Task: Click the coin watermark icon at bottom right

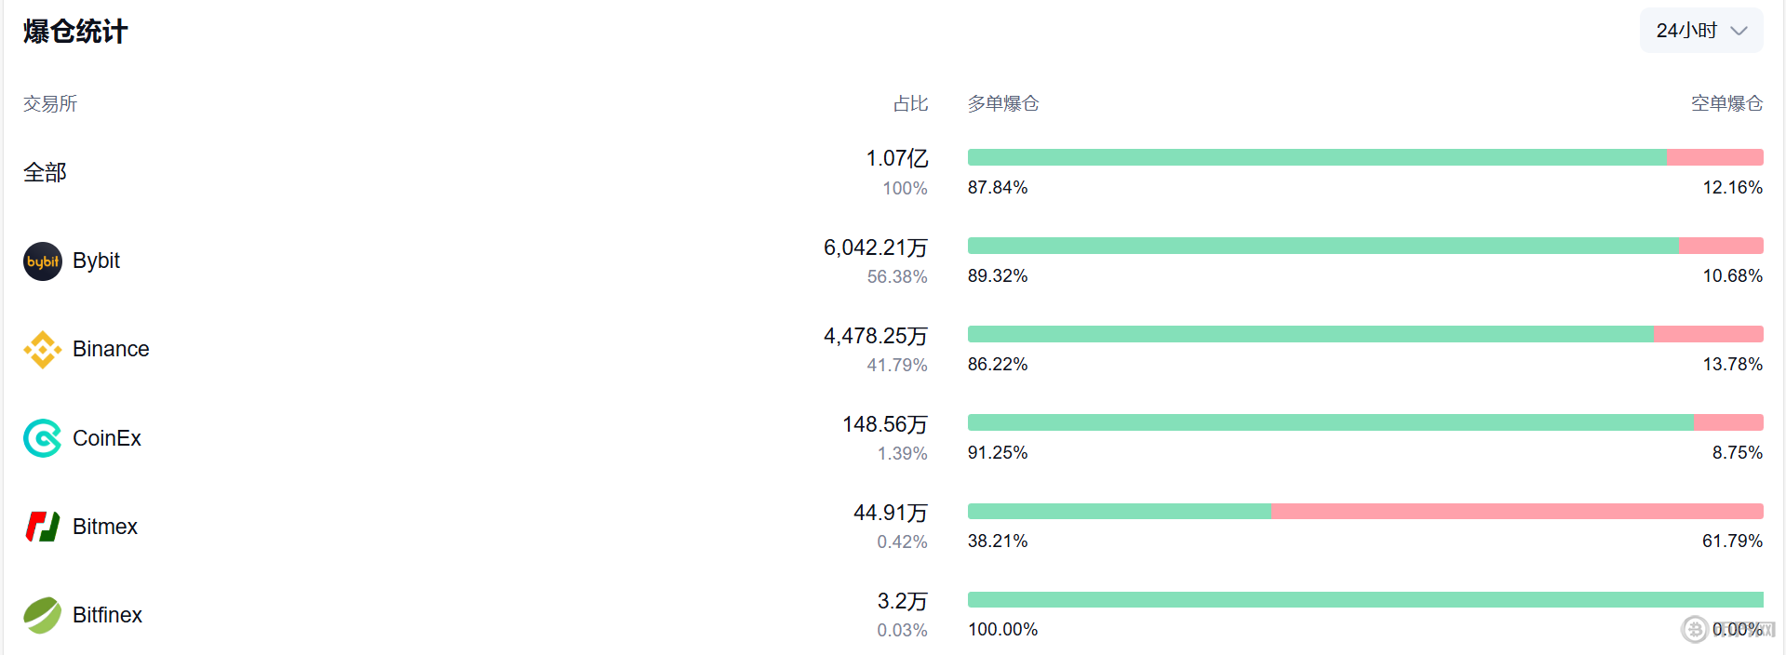Action: [1694, 630]
